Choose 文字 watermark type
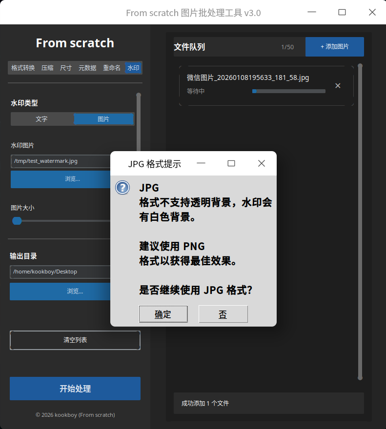 [x=42, y=119]
